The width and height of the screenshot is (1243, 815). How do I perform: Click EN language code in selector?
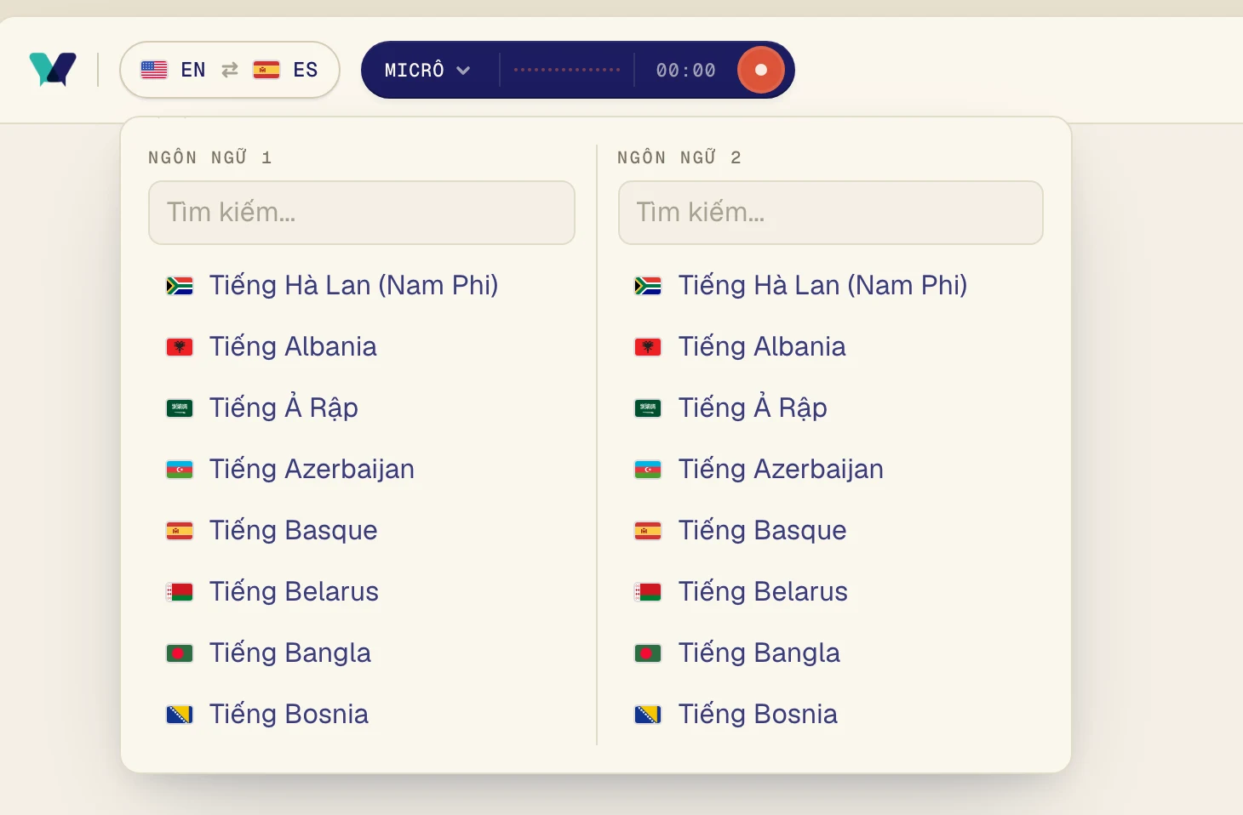coord(193,70)
